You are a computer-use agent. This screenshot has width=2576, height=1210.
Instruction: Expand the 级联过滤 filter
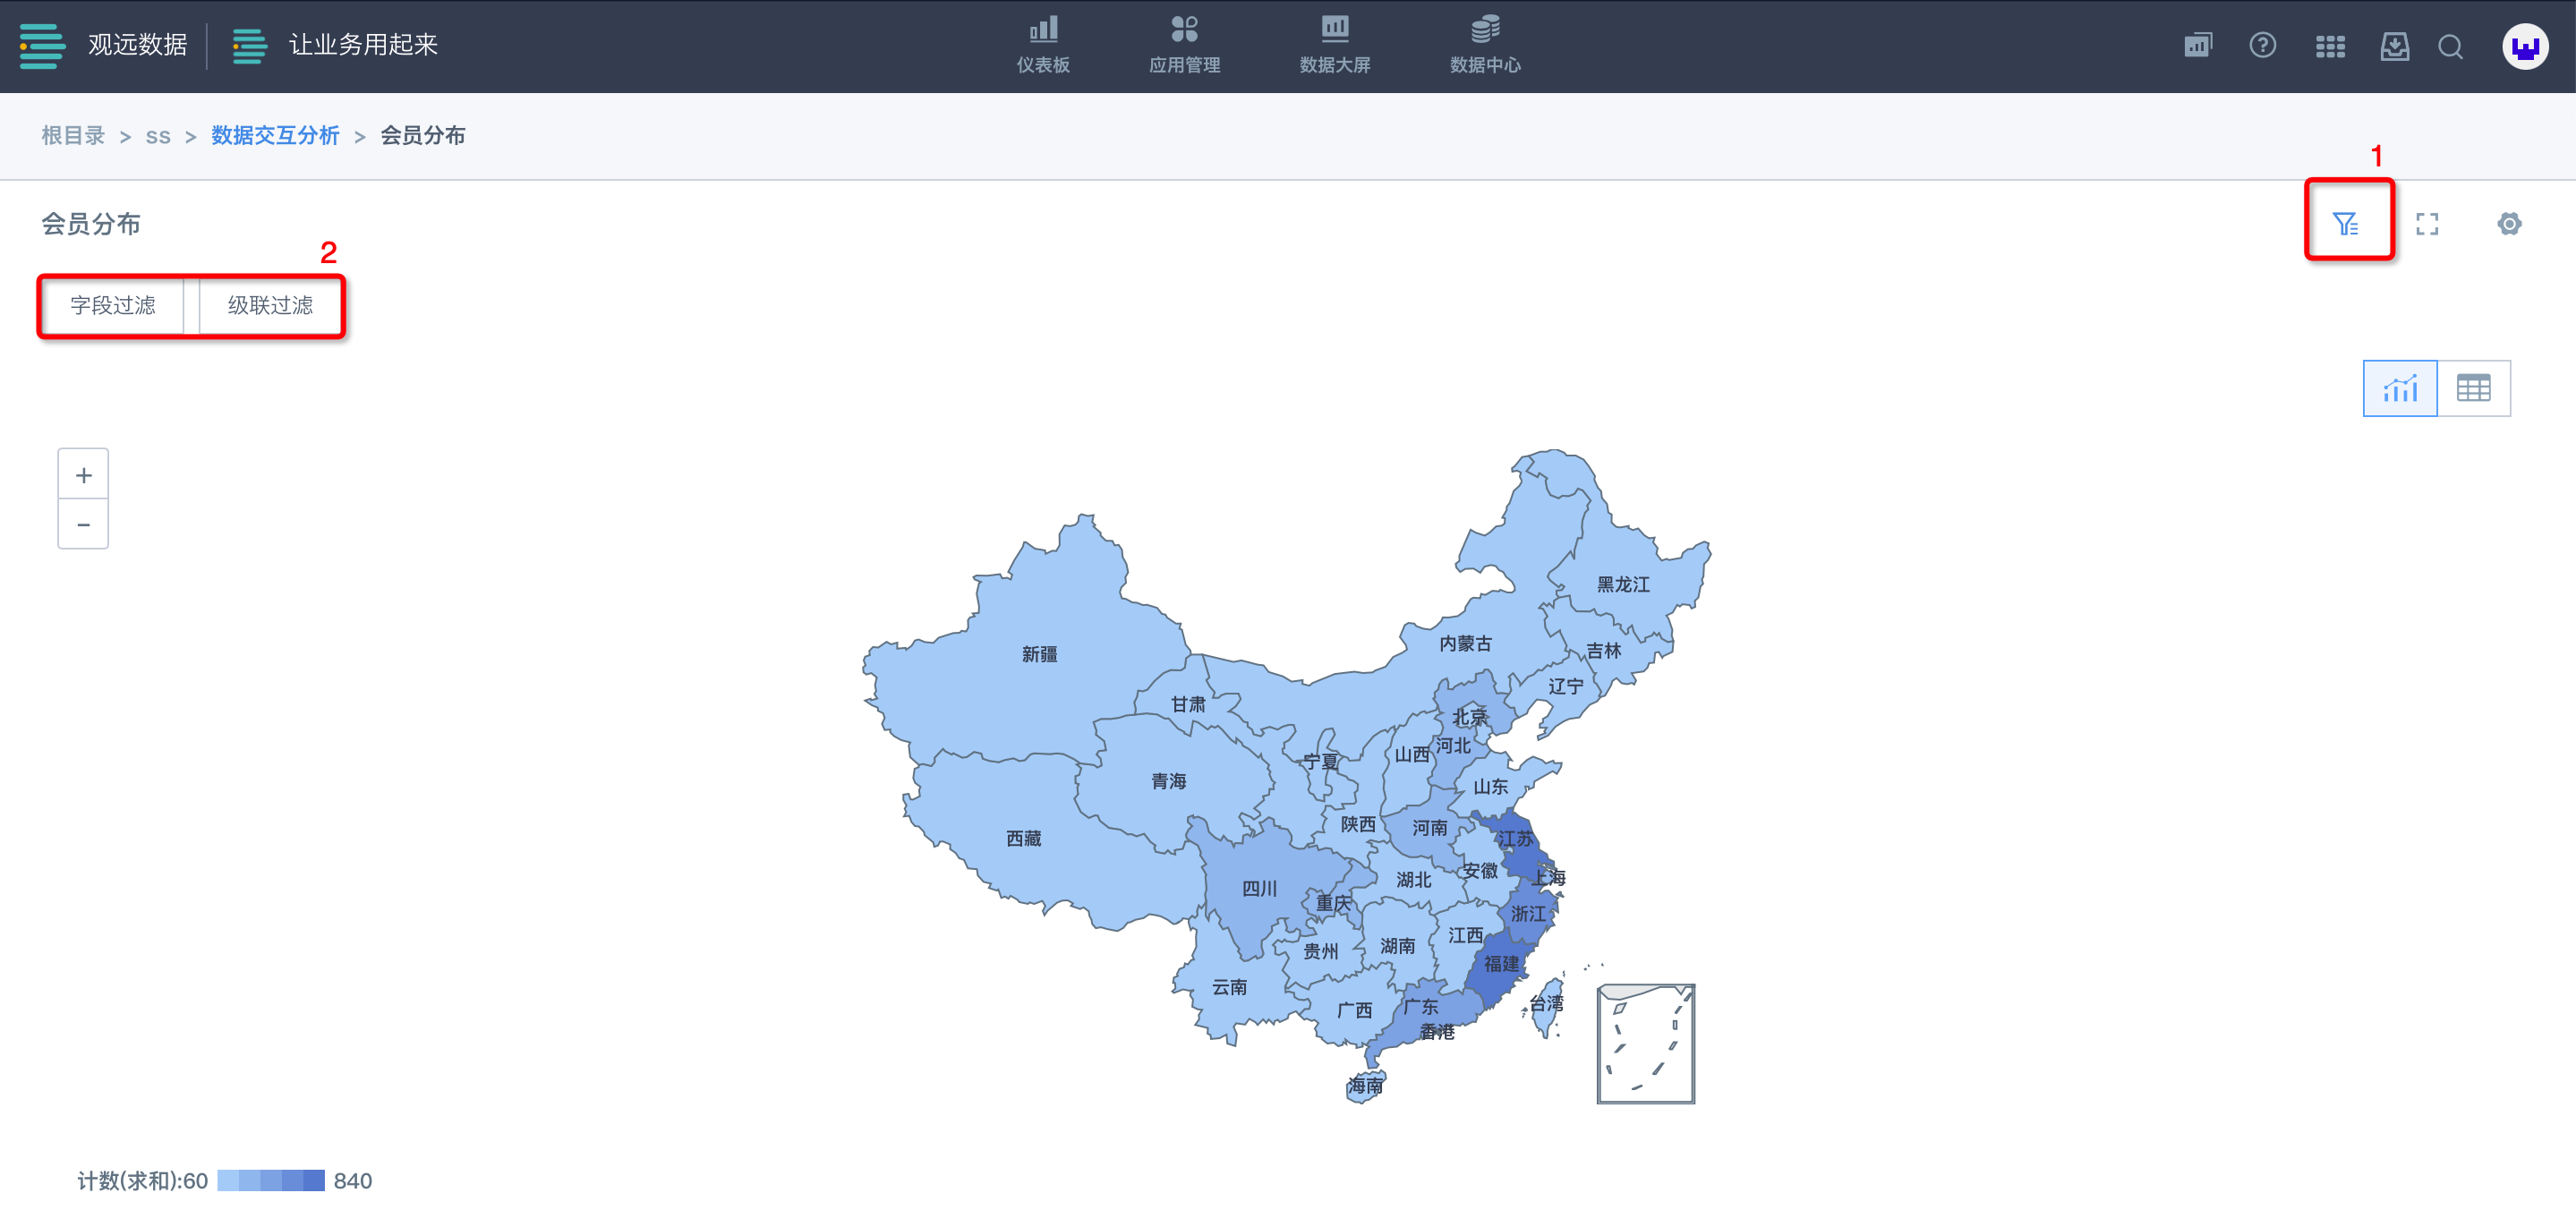pos(270,305)
